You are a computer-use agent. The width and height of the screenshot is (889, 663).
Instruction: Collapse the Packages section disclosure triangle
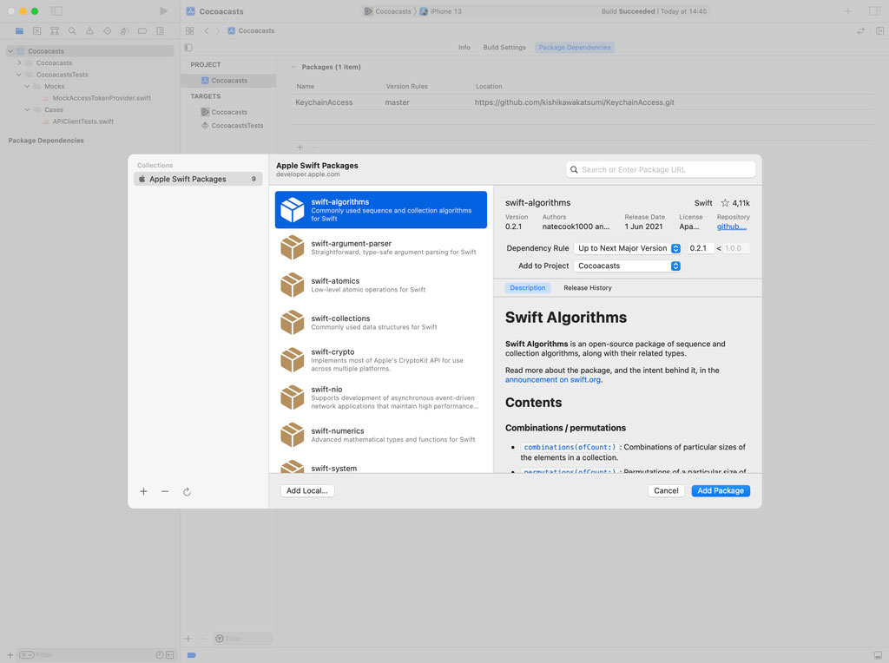(x=293, y=67)
